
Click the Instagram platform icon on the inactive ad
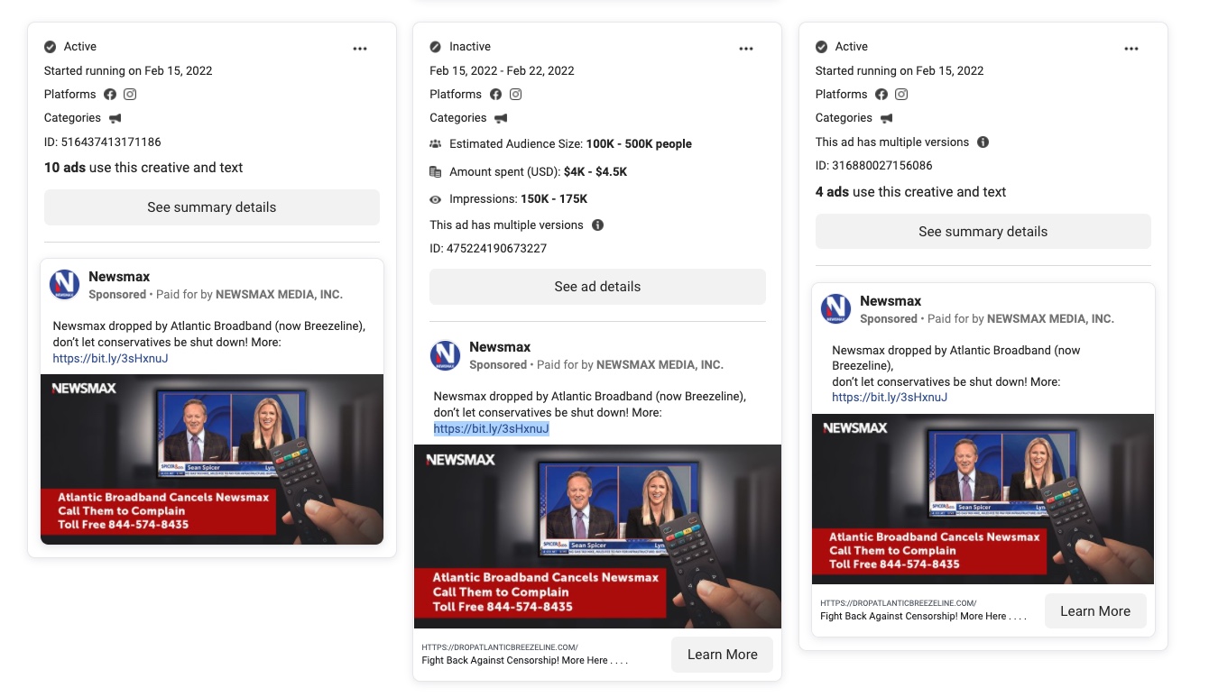coord(515,94)
